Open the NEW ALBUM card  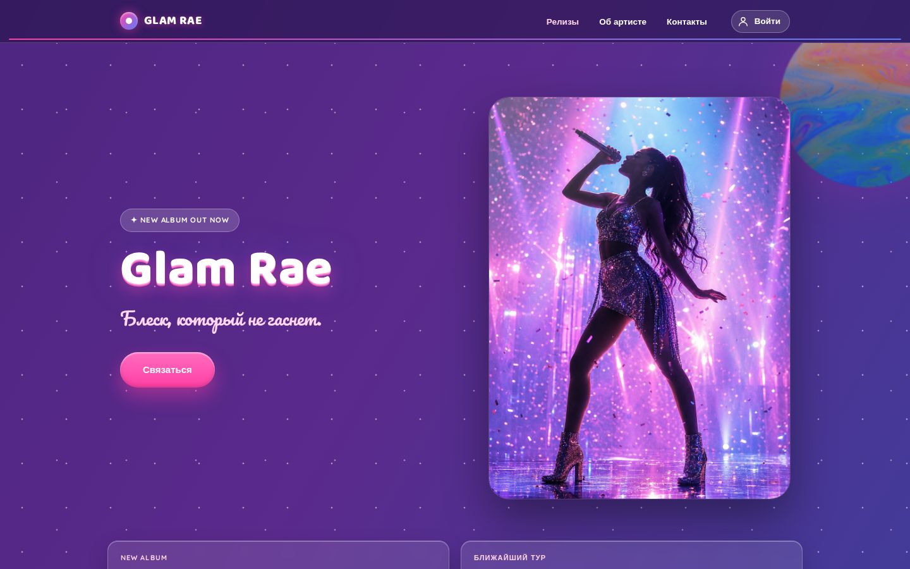[278, 555]
